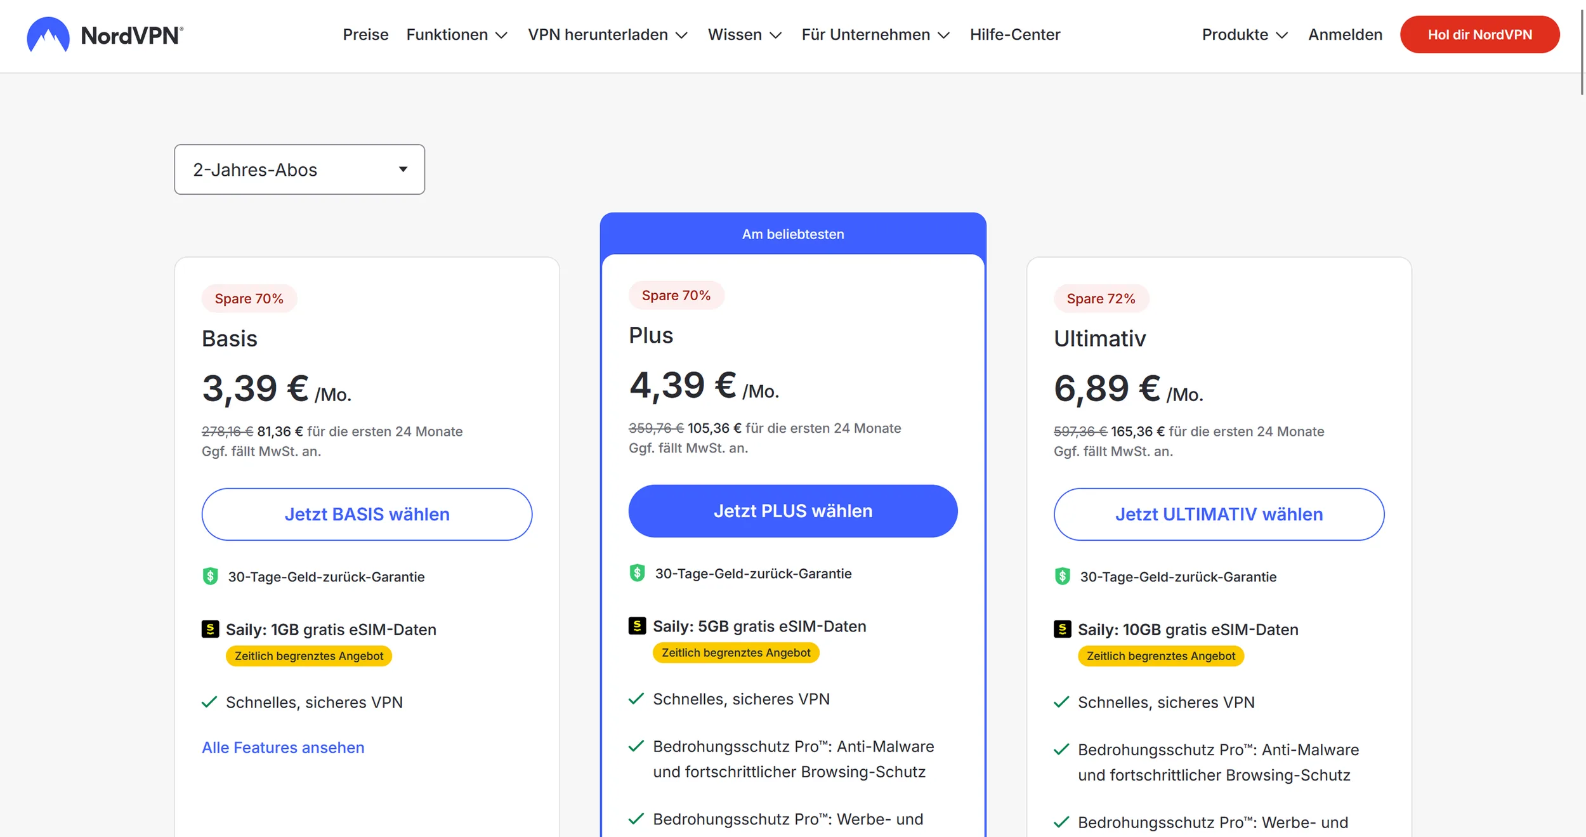This screenshot has height=837, width=1586.
Task: Click Saily: 5GB gratis eSIM-Daten text
Action: [759, 626]
